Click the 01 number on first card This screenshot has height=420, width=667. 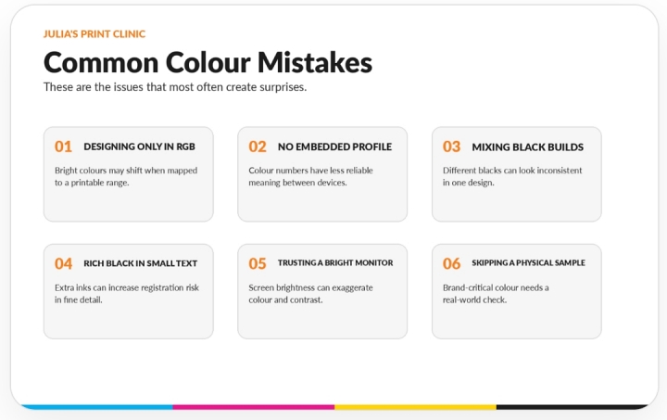point(63,146)
